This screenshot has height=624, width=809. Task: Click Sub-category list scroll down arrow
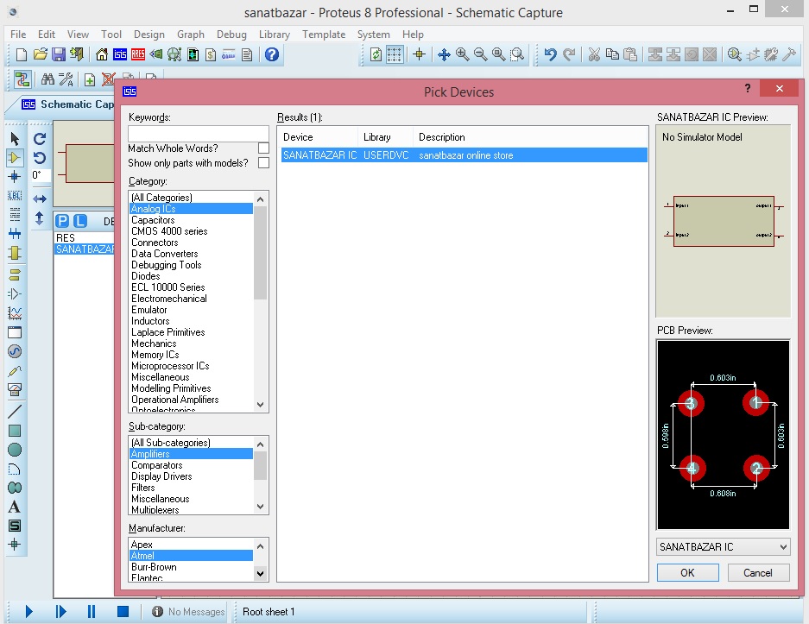point(261,507)
